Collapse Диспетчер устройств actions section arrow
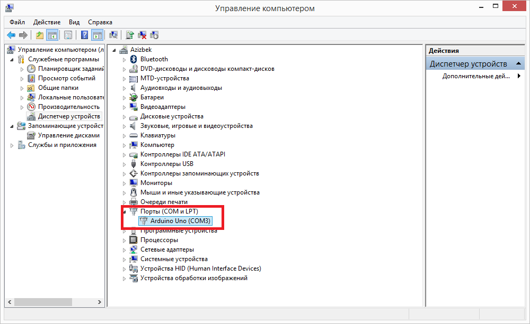This screenshot has width=530, height=324. 518,63
